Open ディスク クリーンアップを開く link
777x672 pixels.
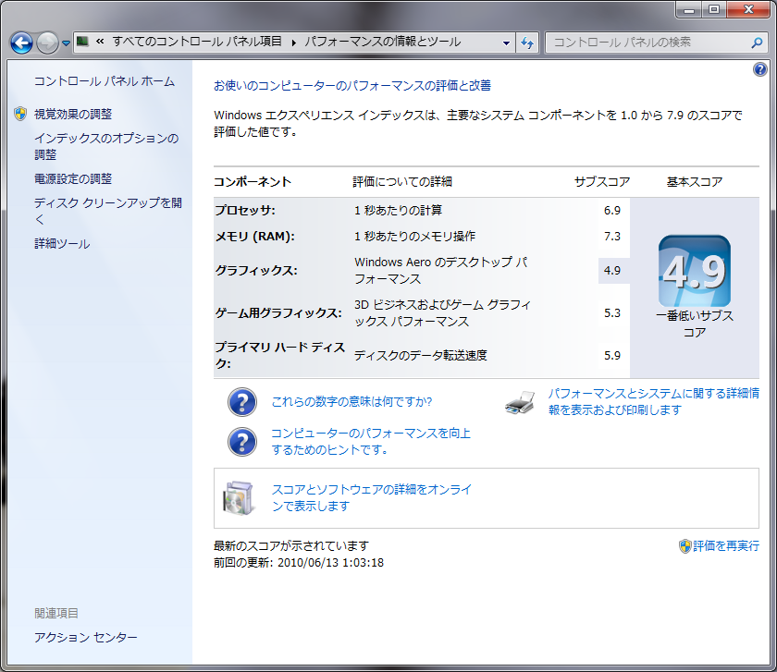pyautogui.click(x=107, y=203)
